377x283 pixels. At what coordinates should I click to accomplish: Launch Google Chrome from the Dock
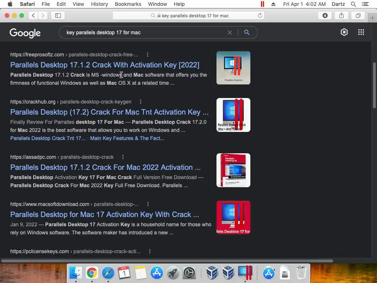tap(92, 273)
